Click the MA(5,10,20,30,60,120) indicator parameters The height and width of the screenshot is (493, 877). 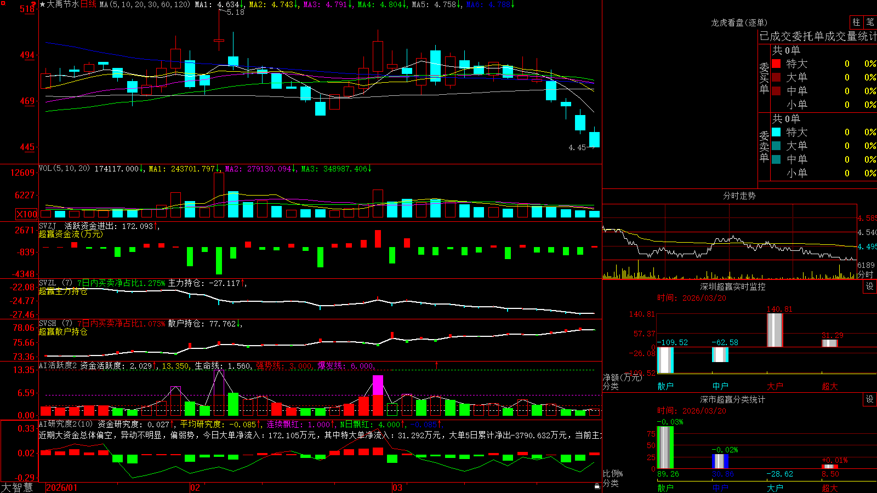(145, 4)
